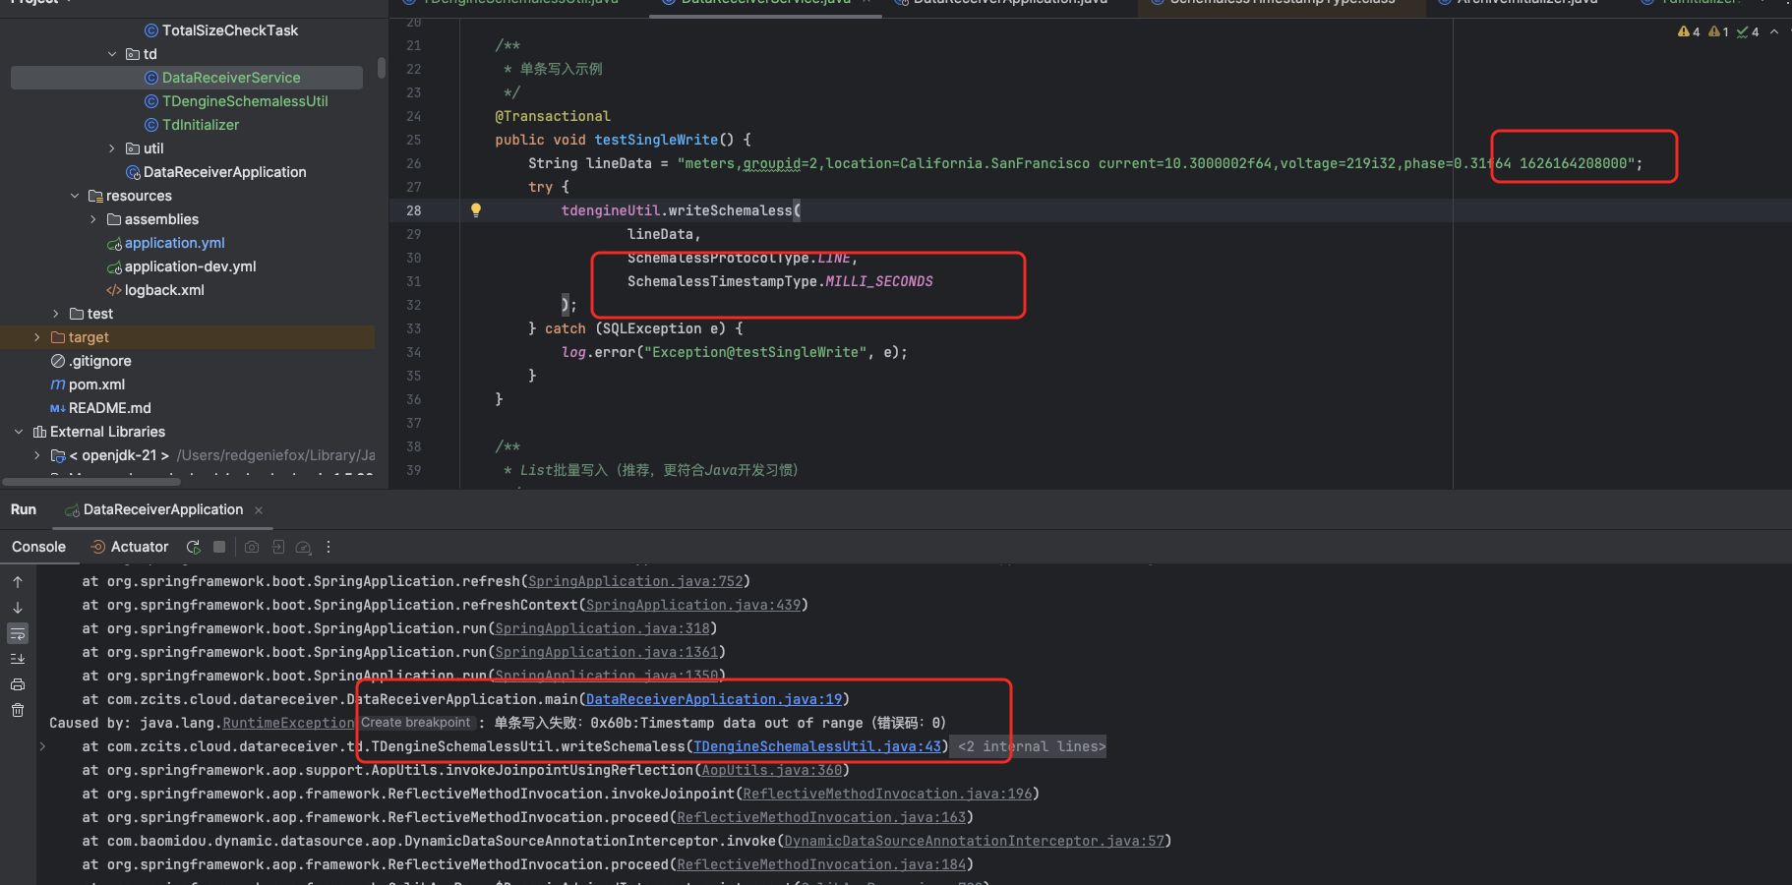This screenshot has width=1792, height=885.
Task: Select the Console tab
Action: point(39,547)
